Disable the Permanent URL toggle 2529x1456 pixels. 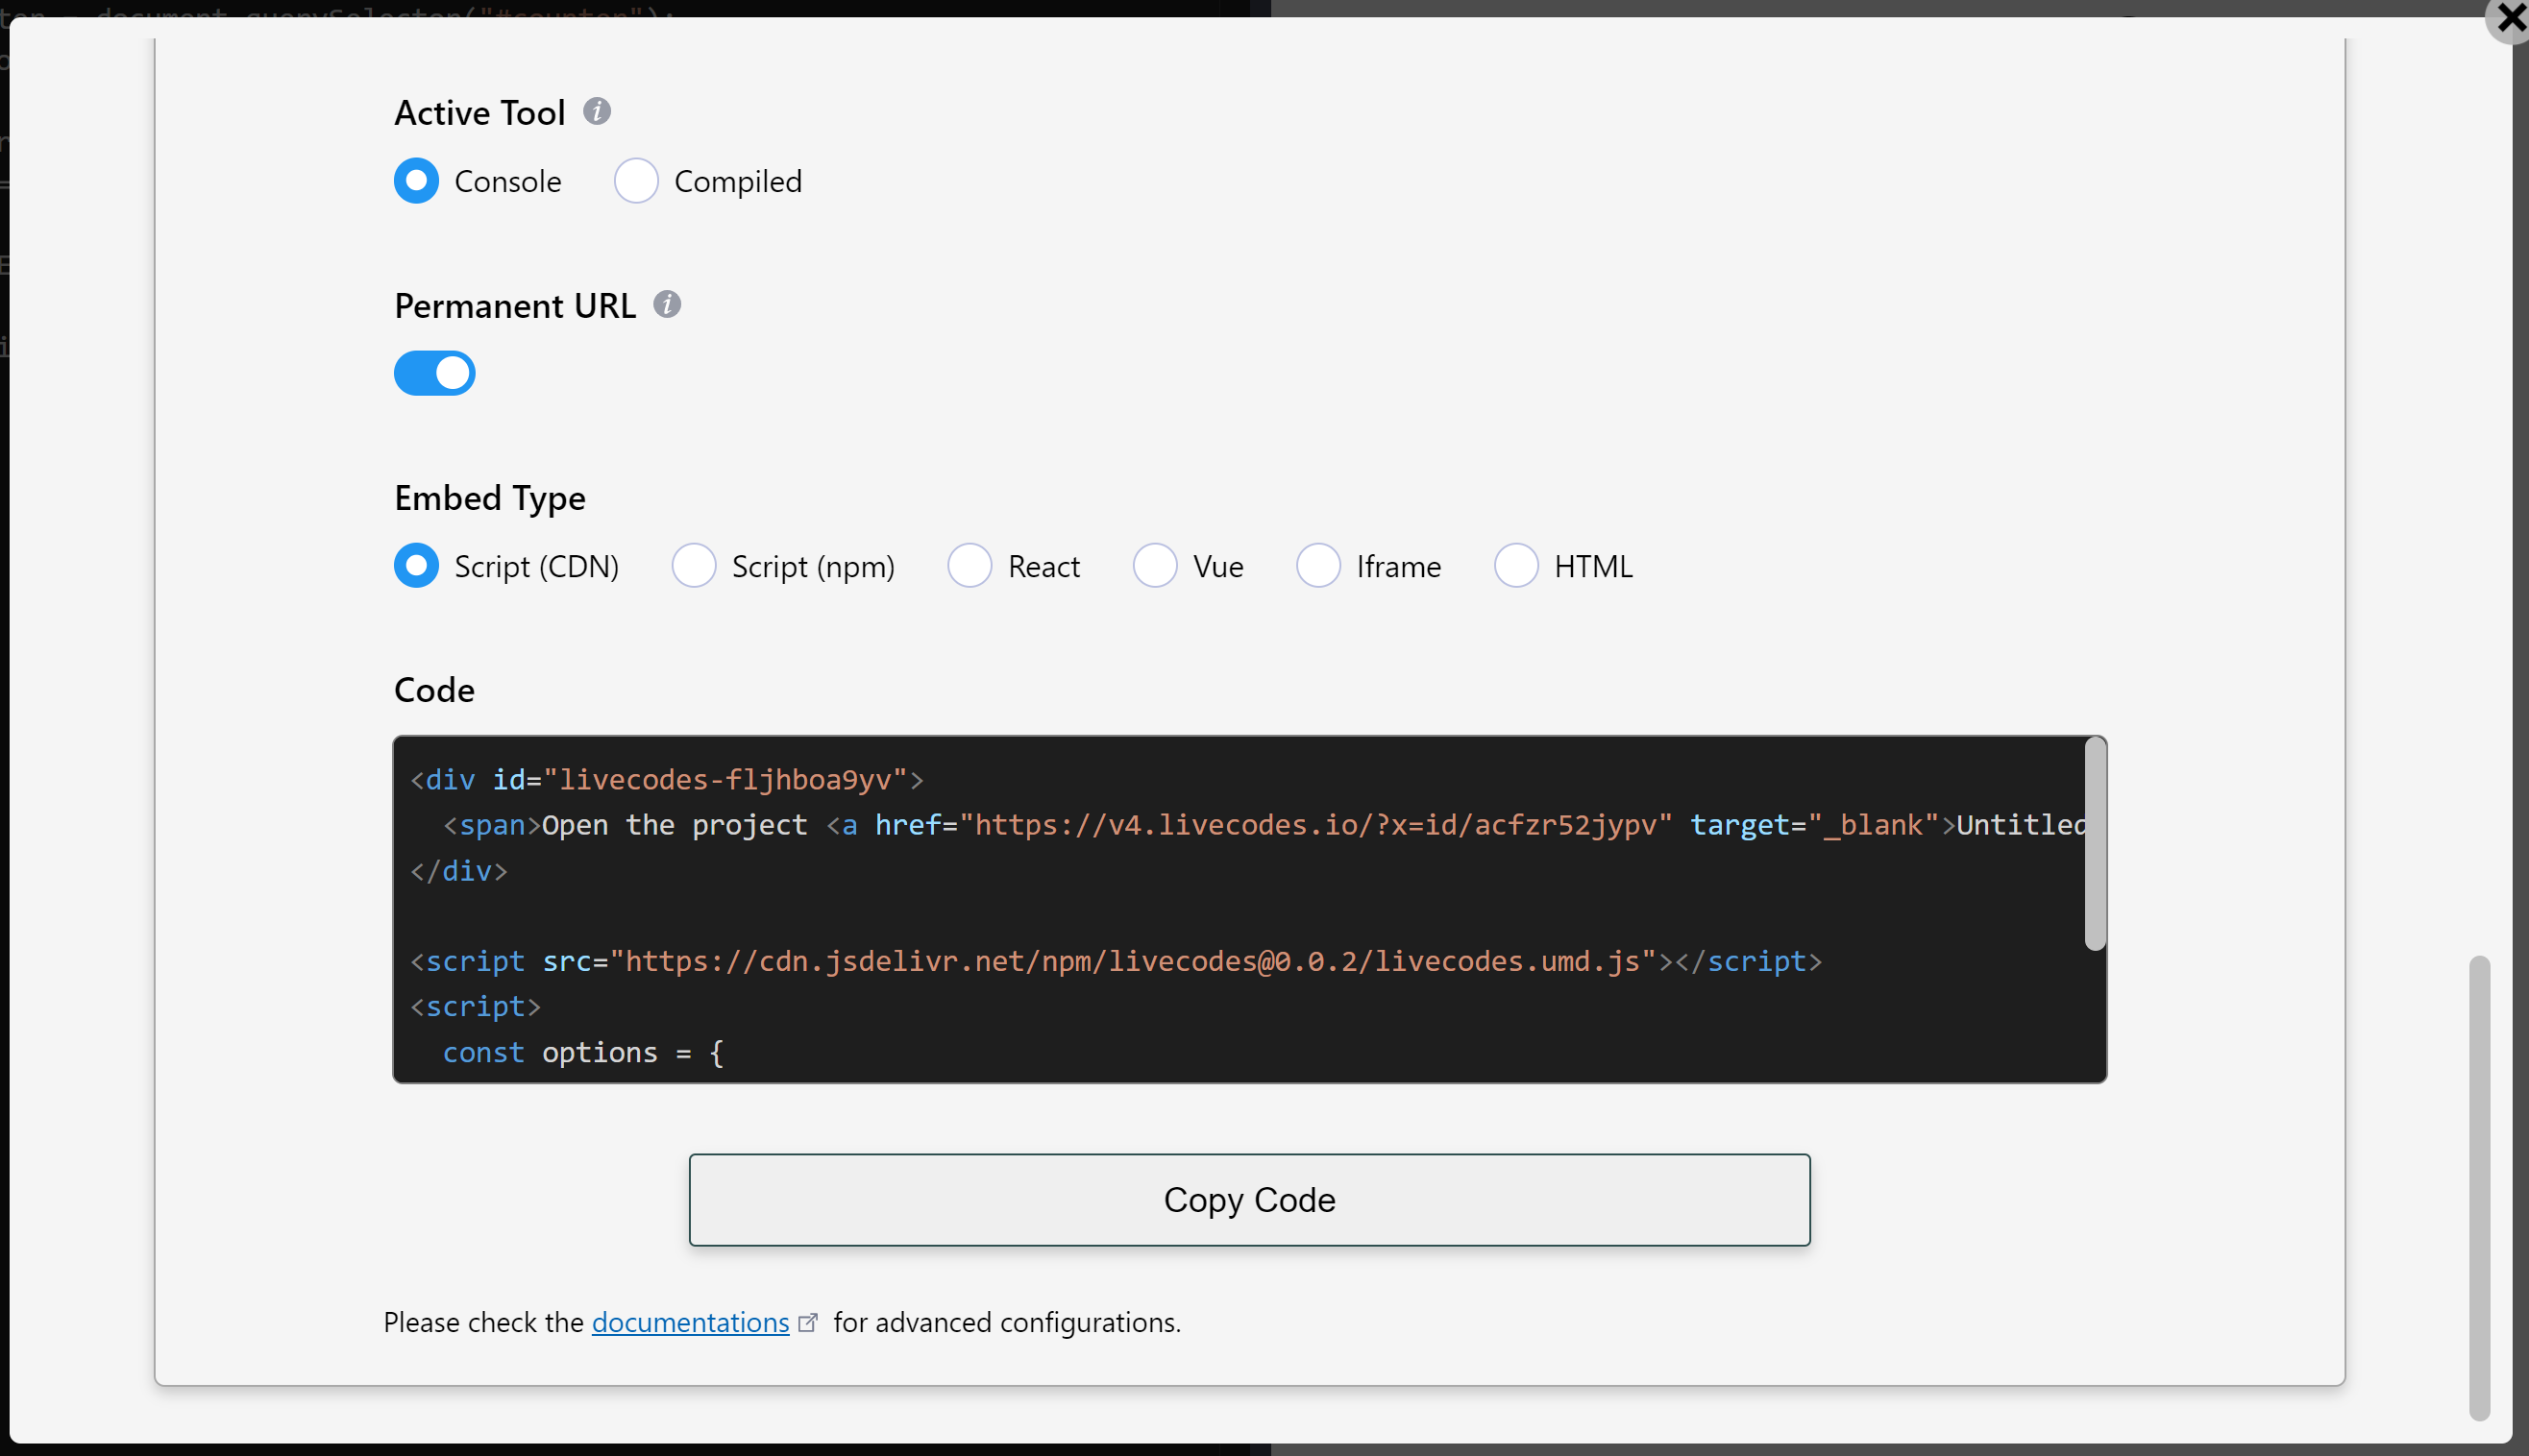pyautogui.click(x=434, y=372)
